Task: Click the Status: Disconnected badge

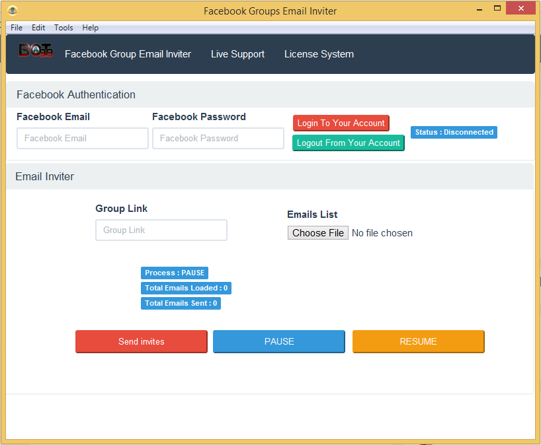Action: click(454, 132)
